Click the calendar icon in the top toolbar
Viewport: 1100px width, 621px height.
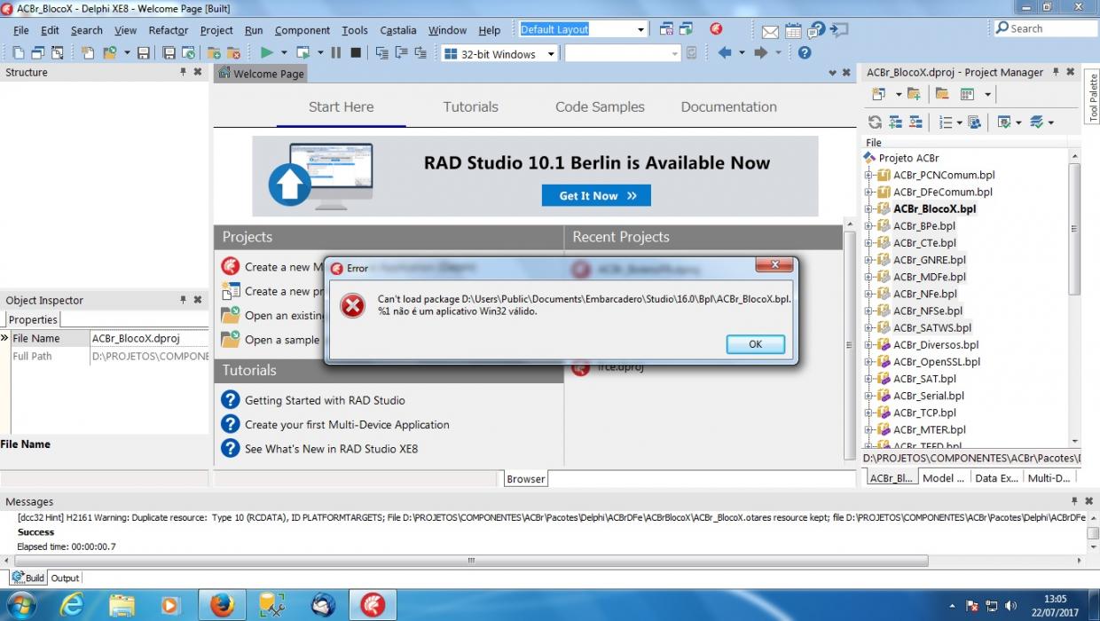[x=793, y=31]
